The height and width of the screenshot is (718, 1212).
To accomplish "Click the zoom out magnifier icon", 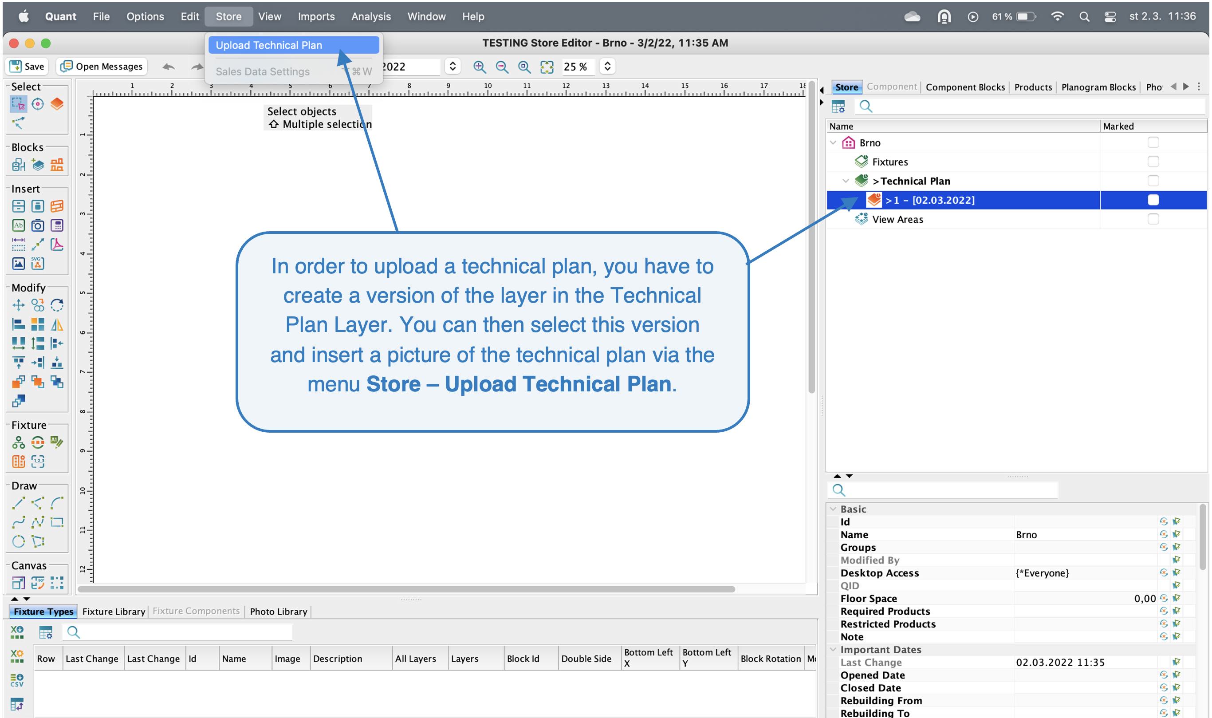I will click(502, 67).
